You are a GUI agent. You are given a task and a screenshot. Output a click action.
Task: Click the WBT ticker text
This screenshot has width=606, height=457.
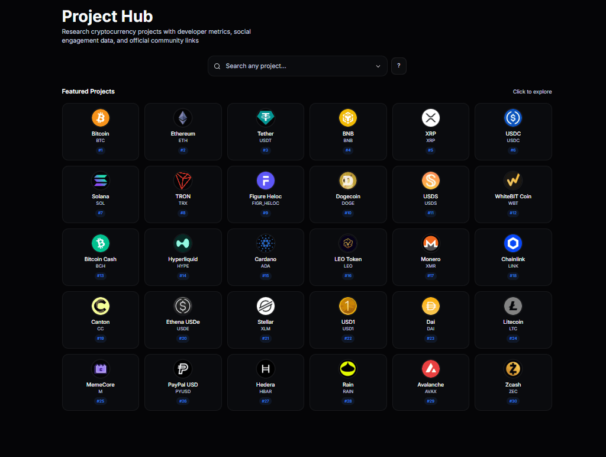[513, 203]
